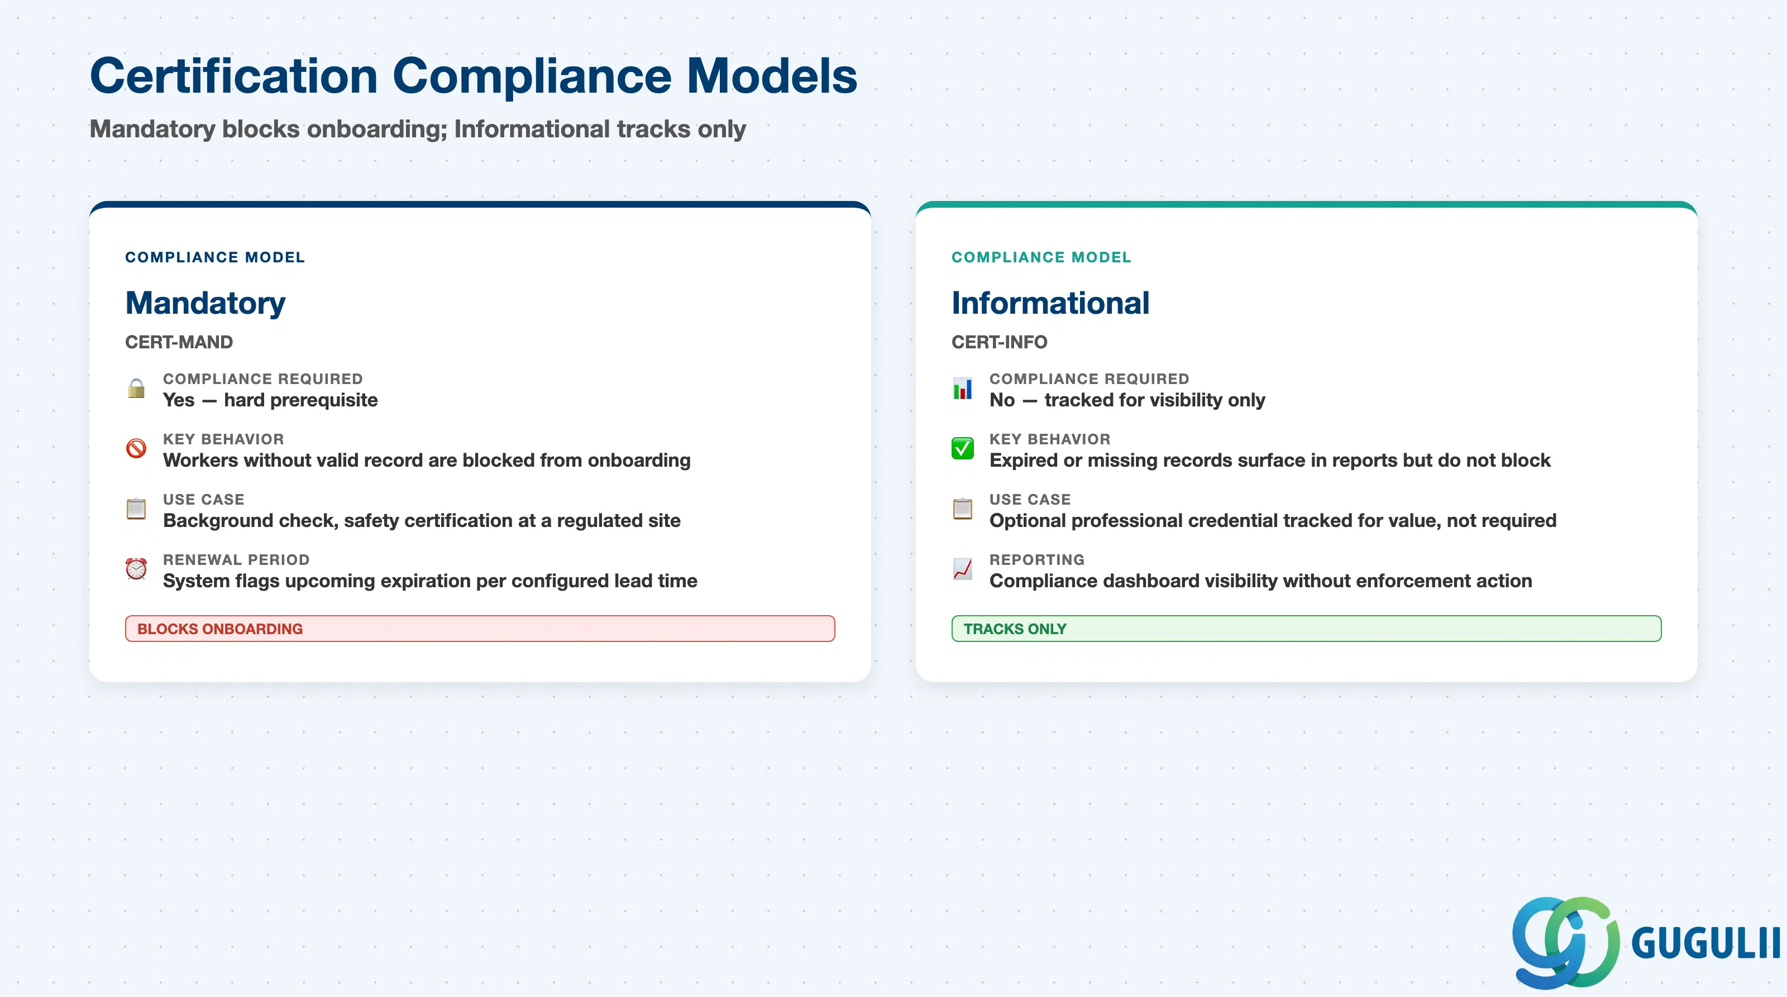Click 'Yes — hard prerequisite' text

coord(270,400)
